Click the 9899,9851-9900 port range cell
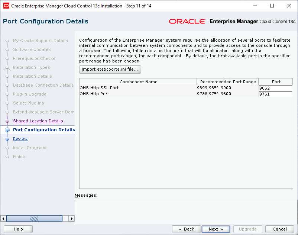Image resolution: width=298 pixels, height=235 pixels. 214,88
